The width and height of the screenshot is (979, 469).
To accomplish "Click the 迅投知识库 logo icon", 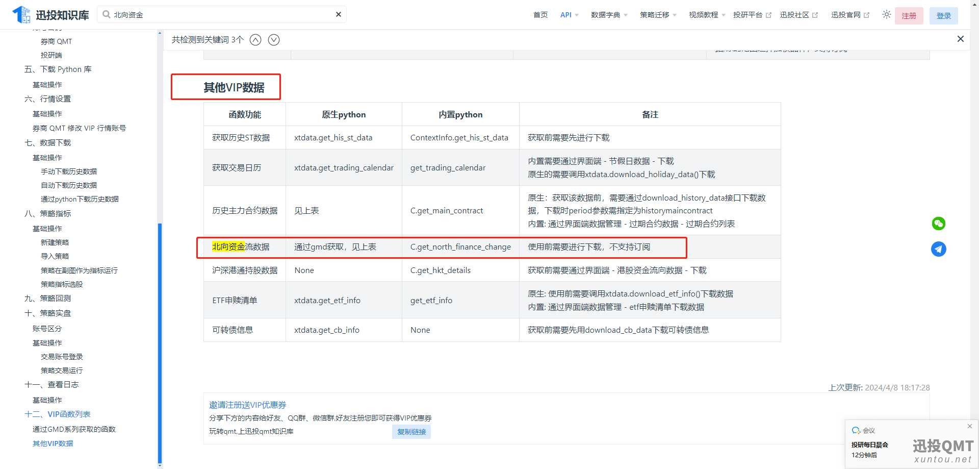I will tap(21, 15).
